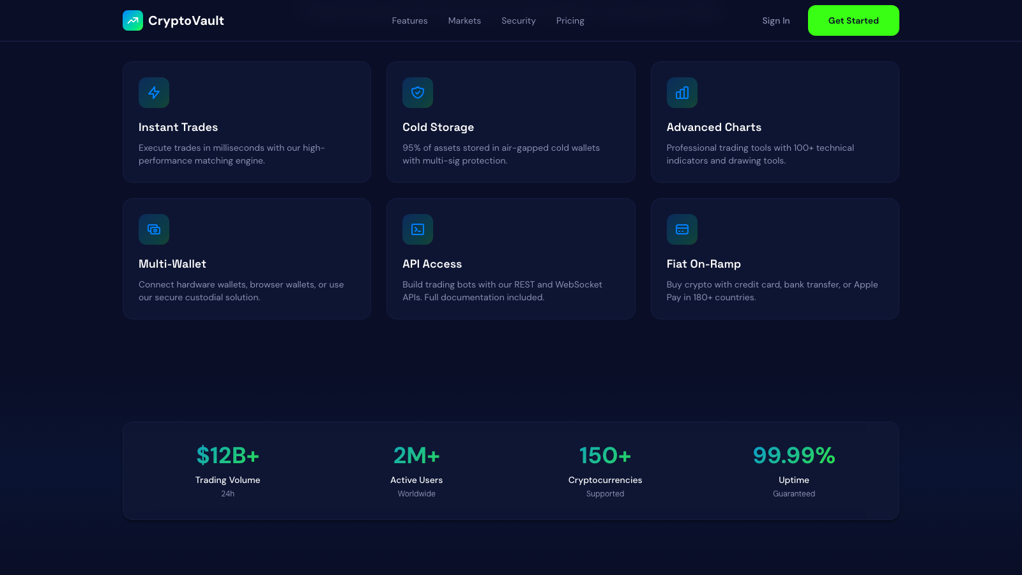1022x575 pixels.
Task: Open the Pricing nav link
Action: (x=570, y=20)
